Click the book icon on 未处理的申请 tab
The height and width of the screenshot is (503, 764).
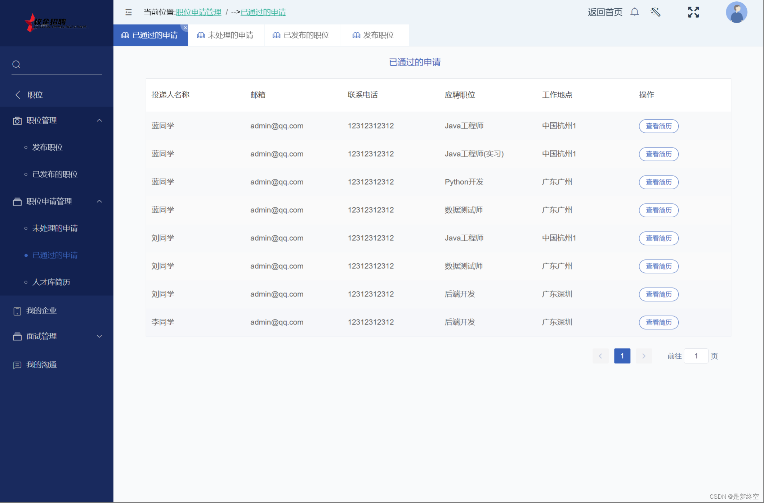click(201, 35)
